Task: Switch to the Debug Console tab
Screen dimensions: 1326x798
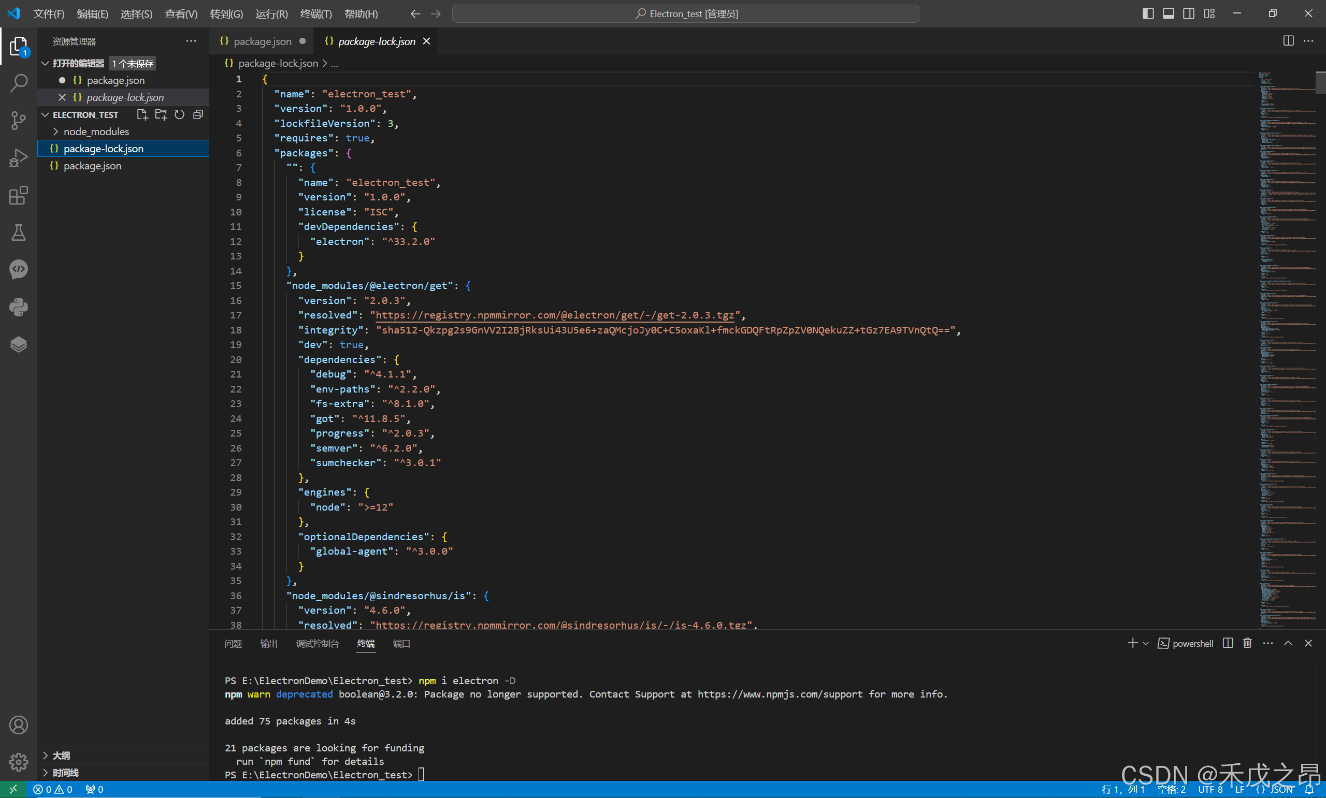Action: coord(317,644)
